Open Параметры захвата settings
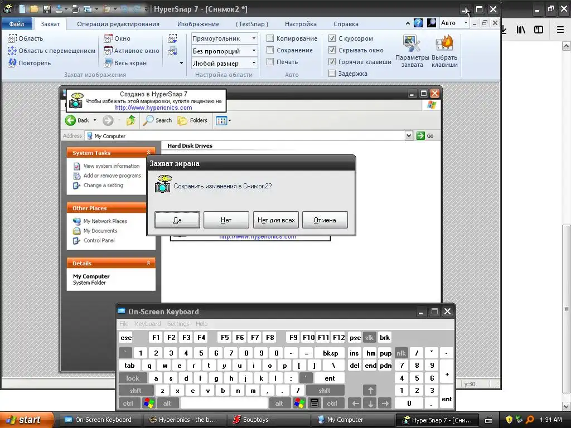The width and height of the screenshot is (571, 428). [412, 51]
